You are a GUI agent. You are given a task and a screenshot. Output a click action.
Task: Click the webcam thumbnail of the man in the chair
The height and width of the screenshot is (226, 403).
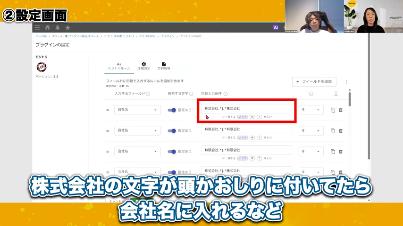[314, 16]
